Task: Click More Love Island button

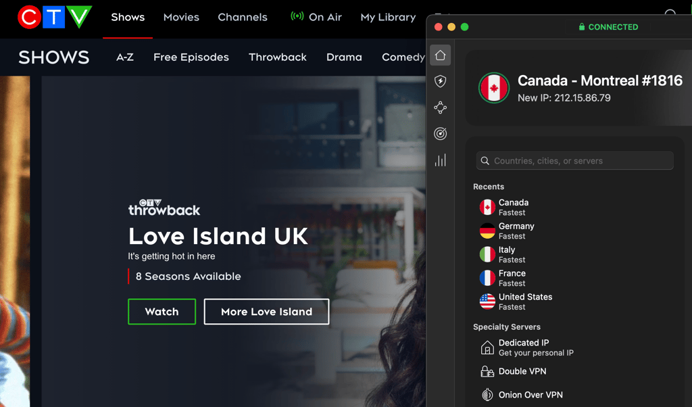Action: [x=266, y=312]
